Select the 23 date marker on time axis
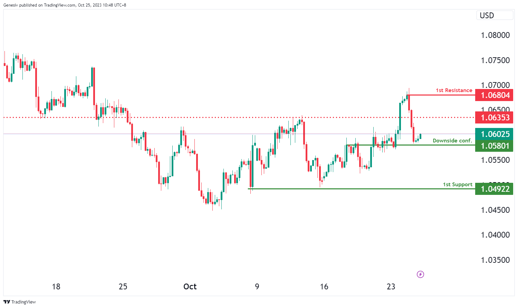518x308 pixels. pos(391,287)
